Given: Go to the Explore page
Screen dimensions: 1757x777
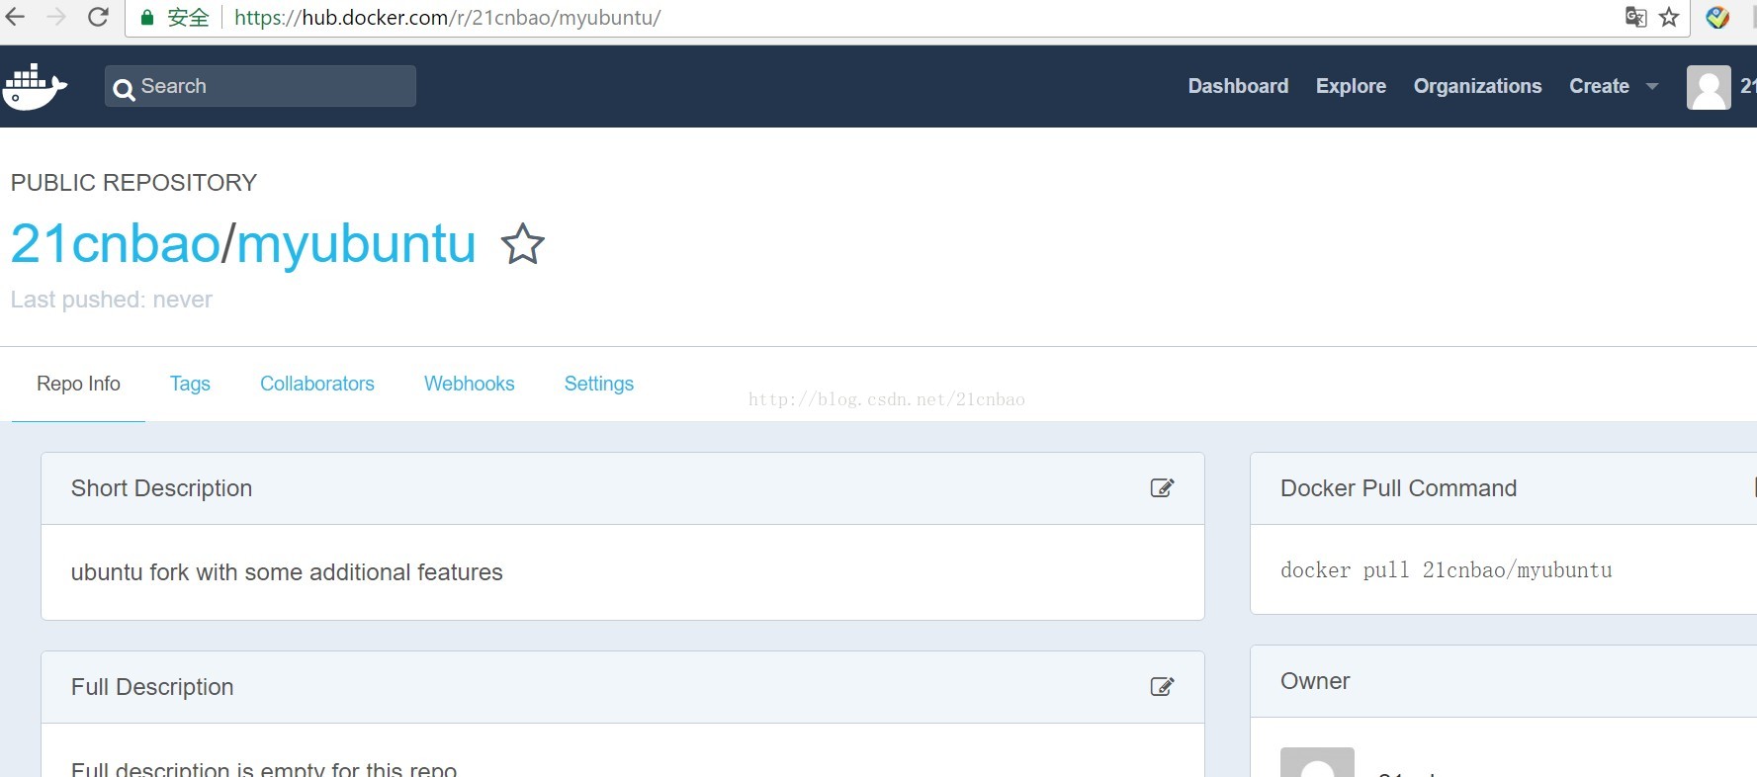Looking at the screenshot, I should [x=1351, y=86].
